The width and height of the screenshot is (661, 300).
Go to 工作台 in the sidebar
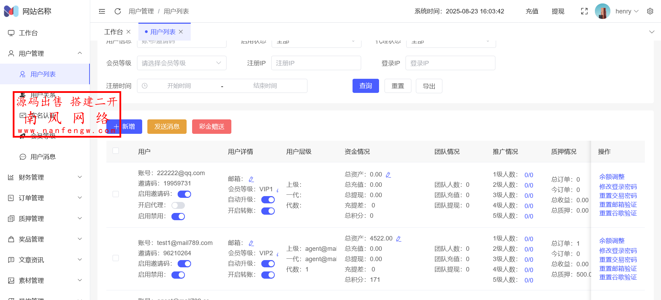coord(28,33)
